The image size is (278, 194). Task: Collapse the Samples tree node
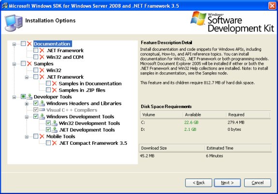tap(14, 64)
